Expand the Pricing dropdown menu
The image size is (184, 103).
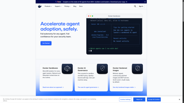coord(67,6)
